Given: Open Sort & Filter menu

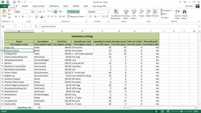Looking at the screenshot, I should (x=178, y=14).
